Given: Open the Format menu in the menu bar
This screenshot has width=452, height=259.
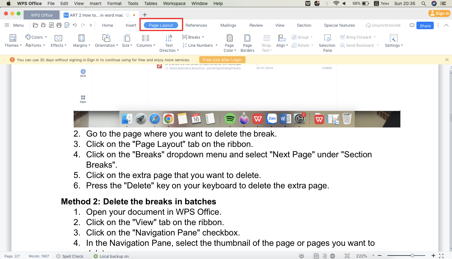Looking at the screenshot, I should (x=114, y=3).
